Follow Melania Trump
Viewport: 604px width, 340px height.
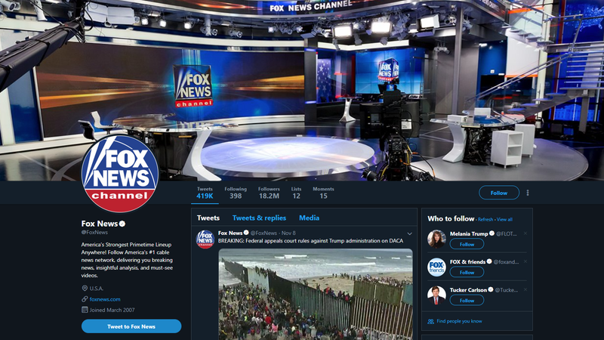pos(467,244)
